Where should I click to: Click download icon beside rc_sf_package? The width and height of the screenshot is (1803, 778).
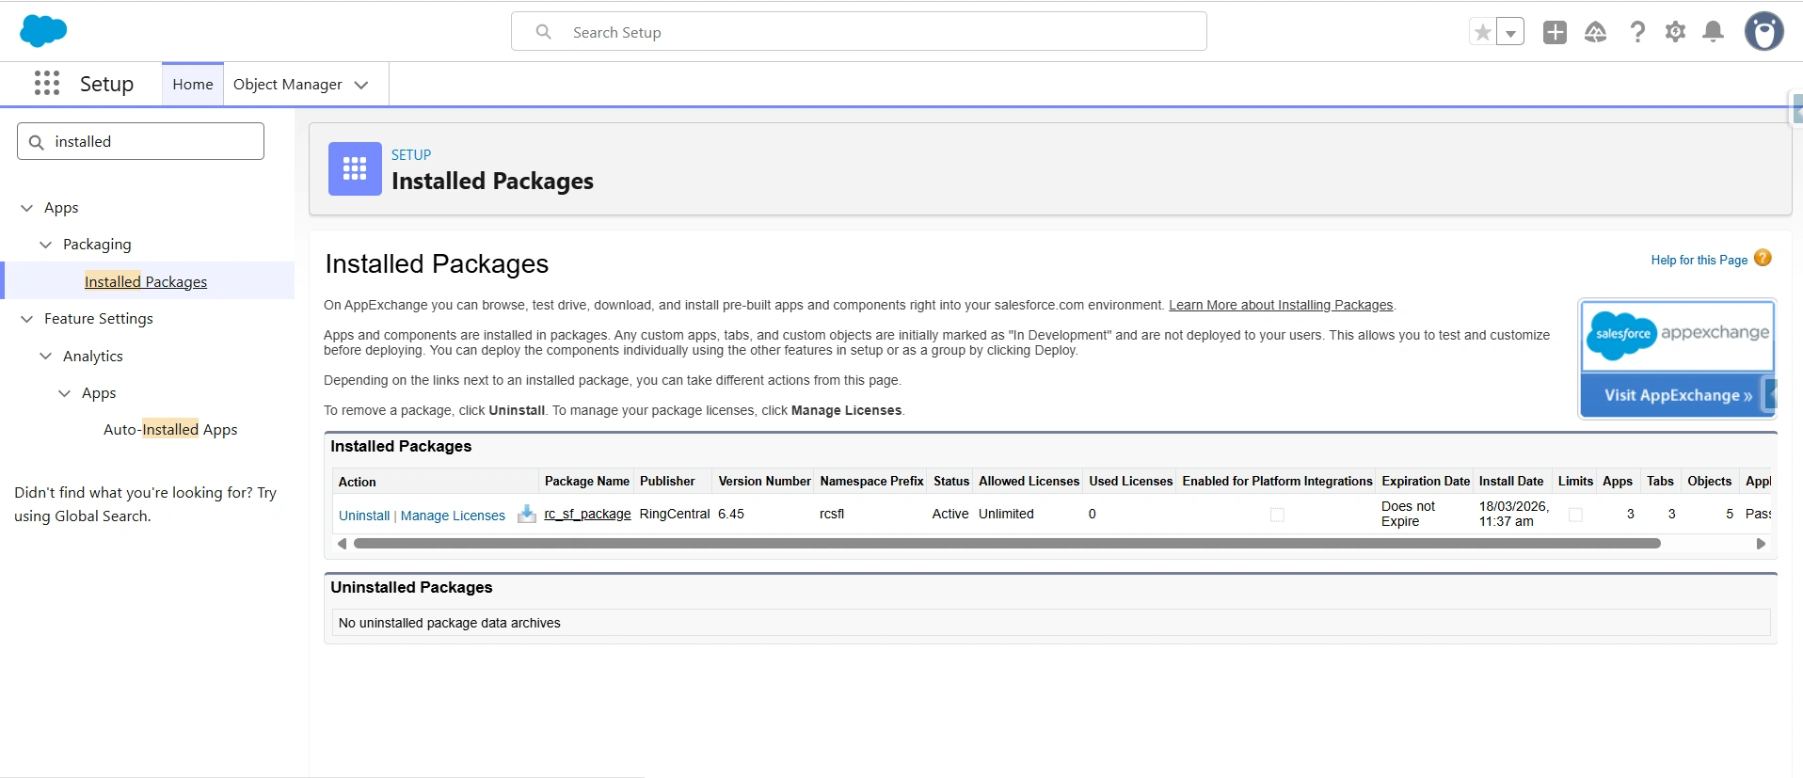(x=527, y=514)
